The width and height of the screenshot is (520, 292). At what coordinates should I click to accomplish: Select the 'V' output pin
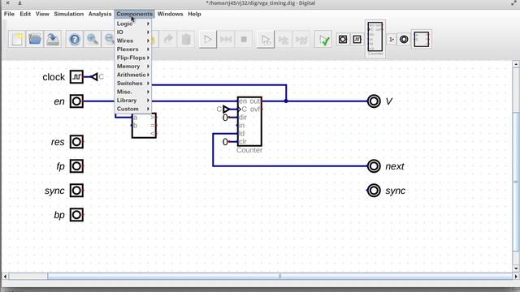pos(374,101)
